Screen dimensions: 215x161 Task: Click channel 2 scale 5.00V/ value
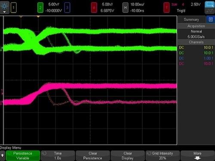pyautogui.click(x=54, y=4)
